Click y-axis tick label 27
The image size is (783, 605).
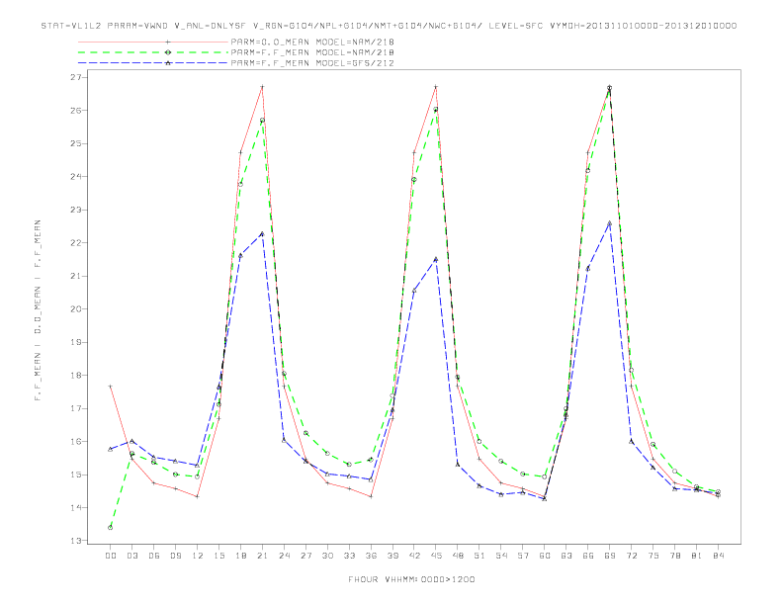coord(76,77)
